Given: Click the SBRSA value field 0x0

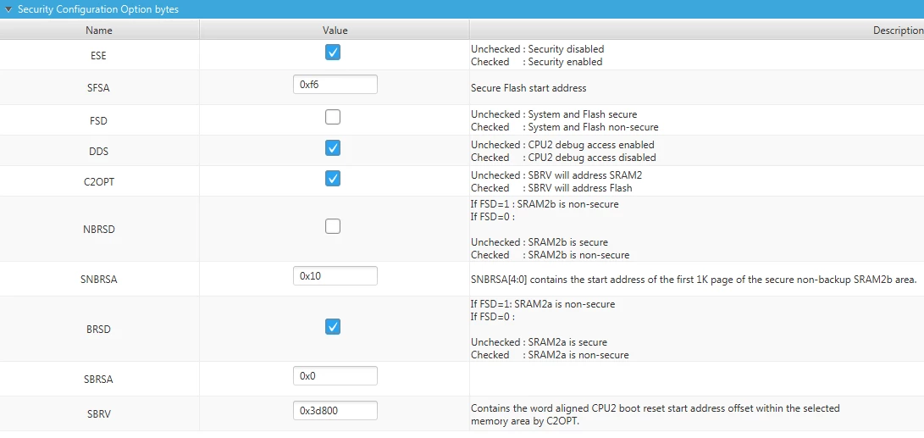Looking at the screenshot, I should coord(335,376).
